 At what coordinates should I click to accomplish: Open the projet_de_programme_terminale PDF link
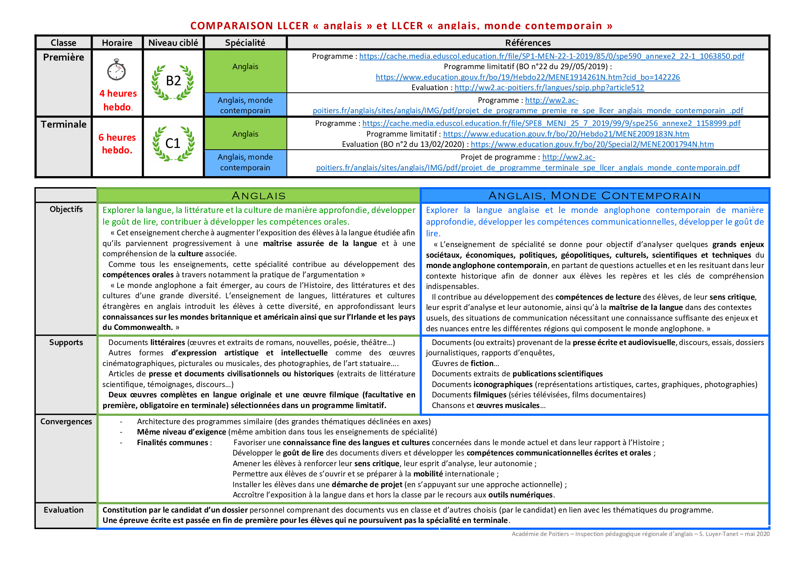(527, 168)
